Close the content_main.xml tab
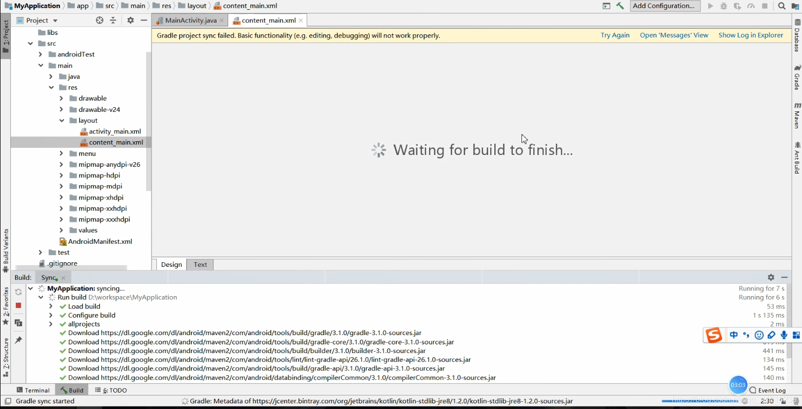 click(301, 21)
